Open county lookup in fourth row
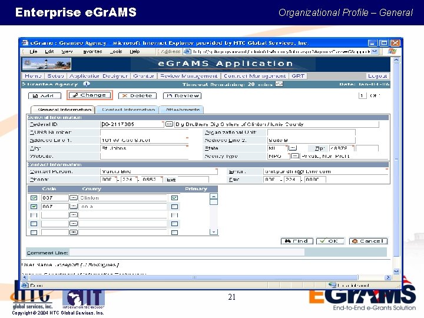 tap(74, 224)
